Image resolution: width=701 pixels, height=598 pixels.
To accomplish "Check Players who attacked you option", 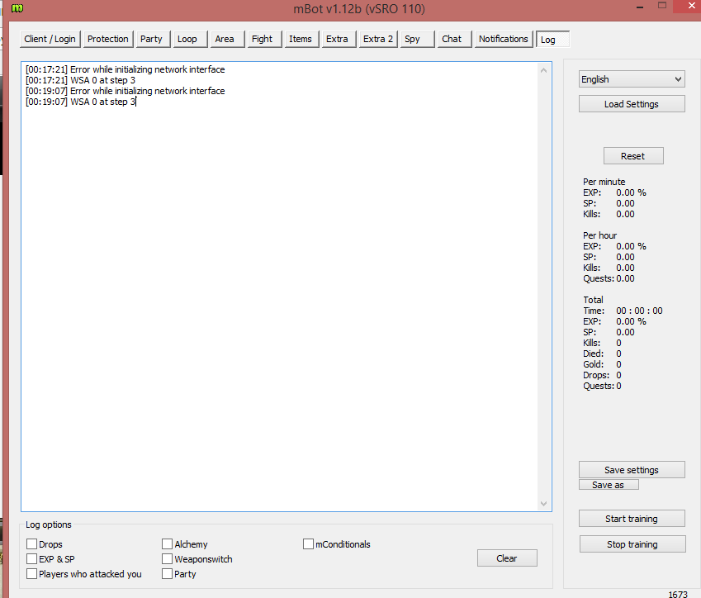I will click(31, 573).
